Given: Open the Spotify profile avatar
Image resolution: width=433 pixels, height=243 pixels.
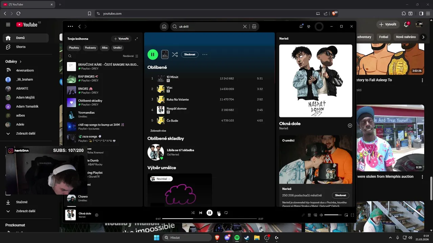Looking at the screenshot, I should [x=319, y=26].
